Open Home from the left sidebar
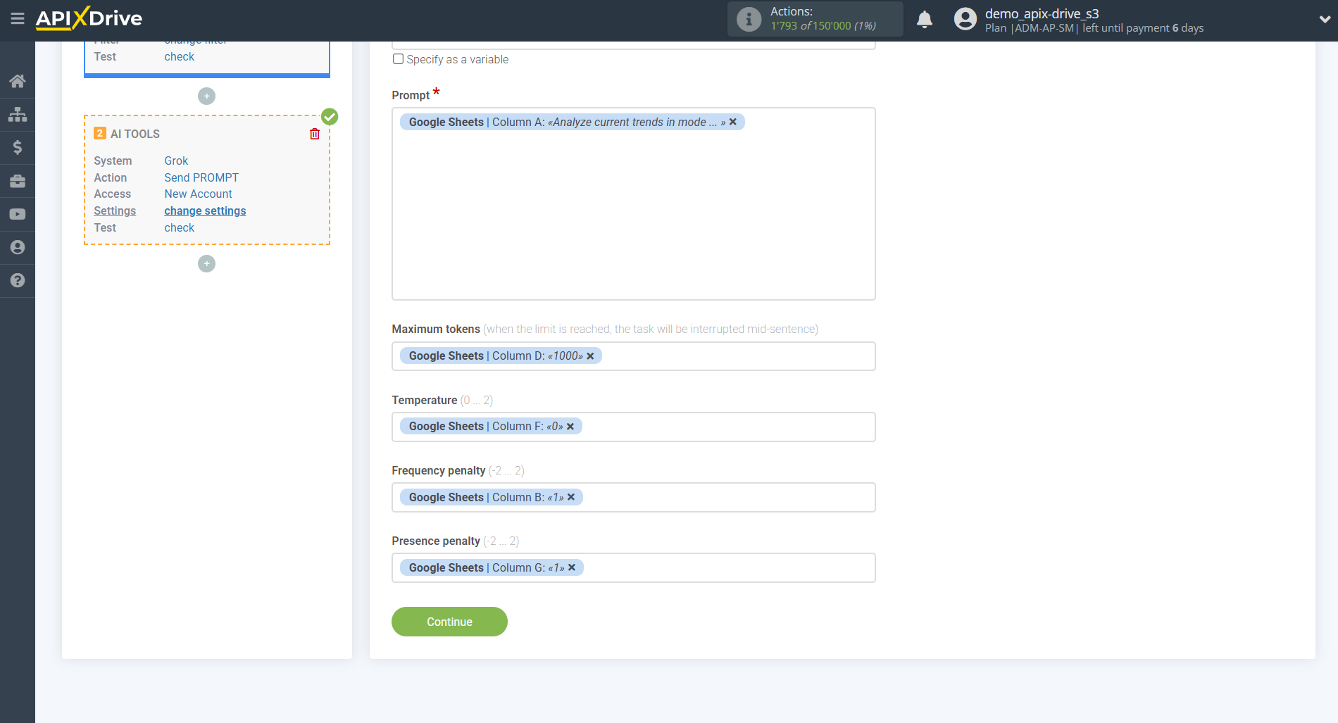This screenshot has width=1338, height=723. (x=18, y=80)
